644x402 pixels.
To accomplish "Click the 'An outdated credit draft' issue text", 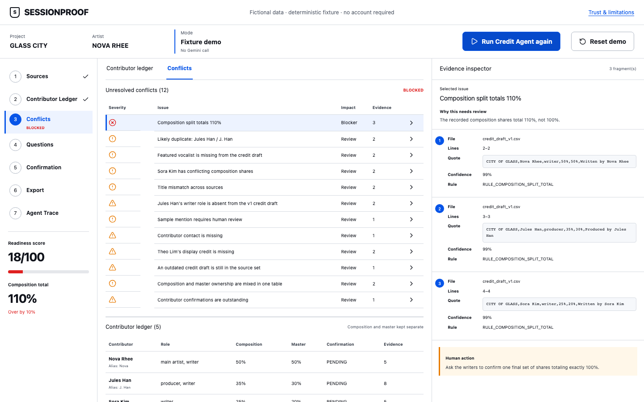I will coord(209,268).
